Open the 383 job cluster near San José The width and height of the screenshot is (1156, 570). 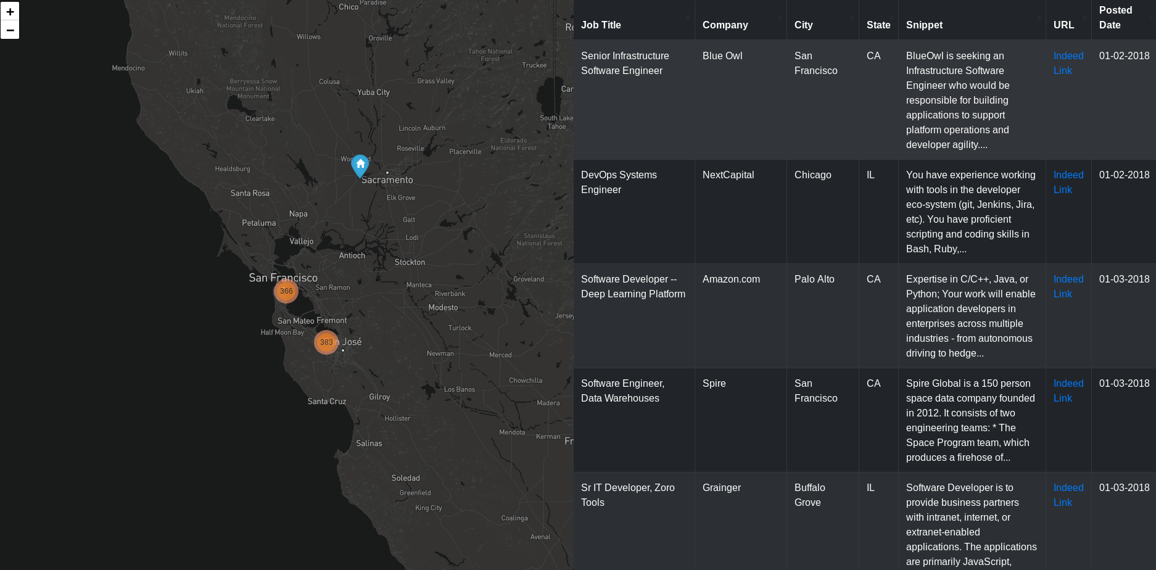326,342
